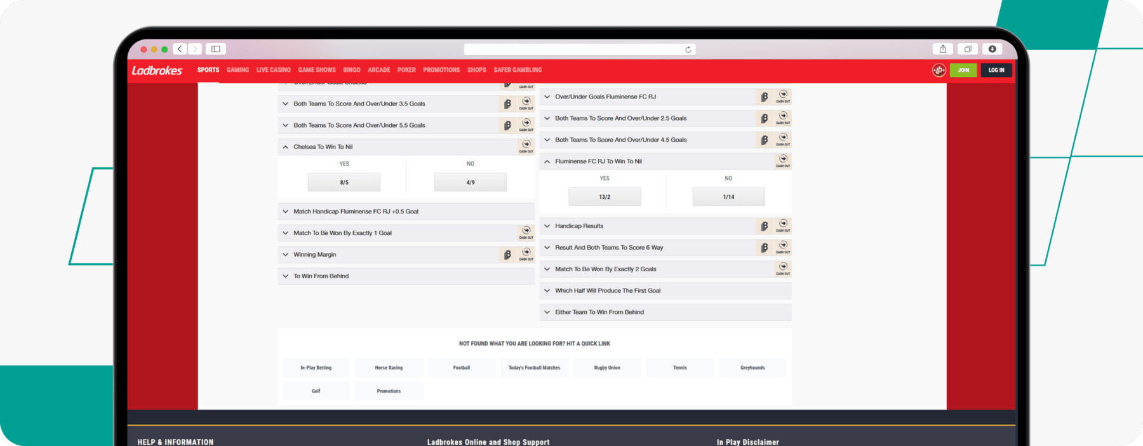
Task: Open Greyhounds quick link
Action: (x=752, y=368)
